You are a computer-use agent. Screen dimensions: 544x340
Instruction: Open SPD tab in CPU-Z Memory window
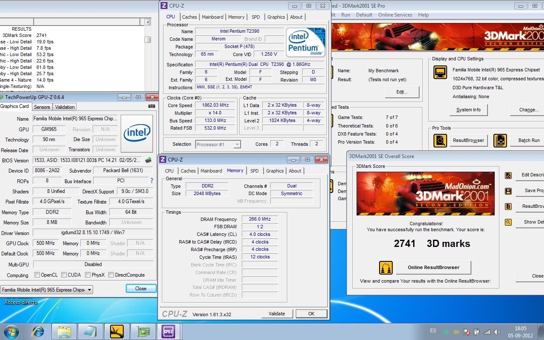254,171
